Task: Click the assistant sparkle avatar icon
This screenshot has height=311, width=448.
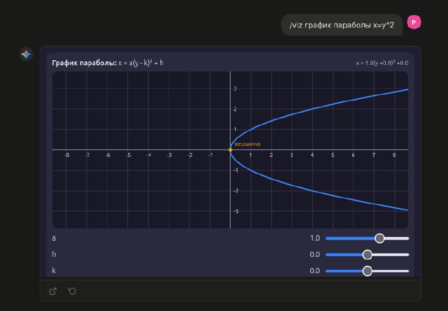Action: coord(26,54)
